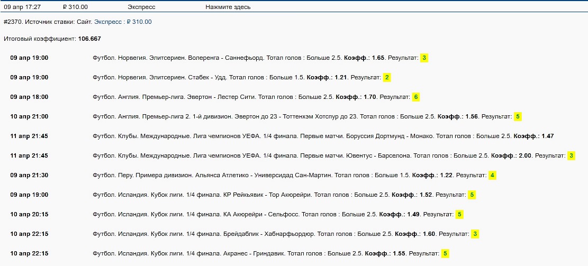The width and height of the screenshot is (588, 266).
Task: Click coefficient 2.00 in Ювентус row
Action: (x=525, y=155)
